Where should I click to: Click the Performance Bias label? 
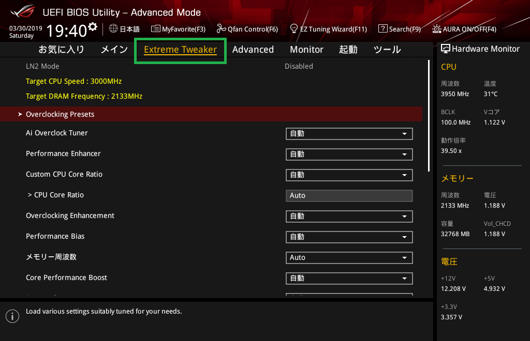[55, 236]
